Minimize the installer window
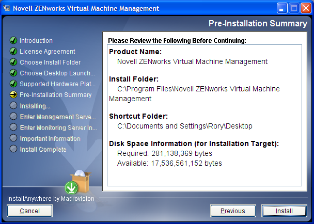The height and width of the screenshot is (224, 314). [x=281, y=8]
